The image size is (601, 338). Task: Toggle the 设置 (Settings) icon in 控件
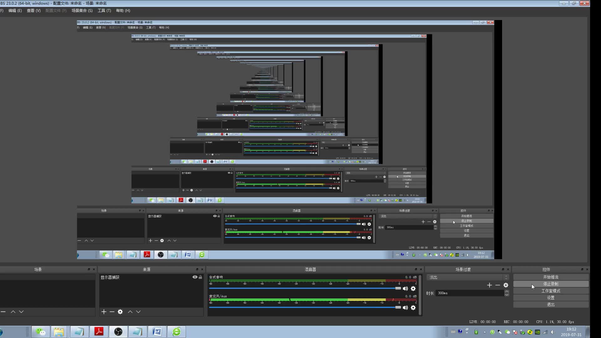point(551,298)
